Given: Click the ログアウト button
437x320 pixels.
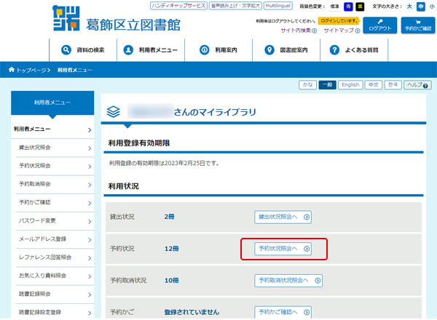Looking at the screenshot, I should (380, 25).
